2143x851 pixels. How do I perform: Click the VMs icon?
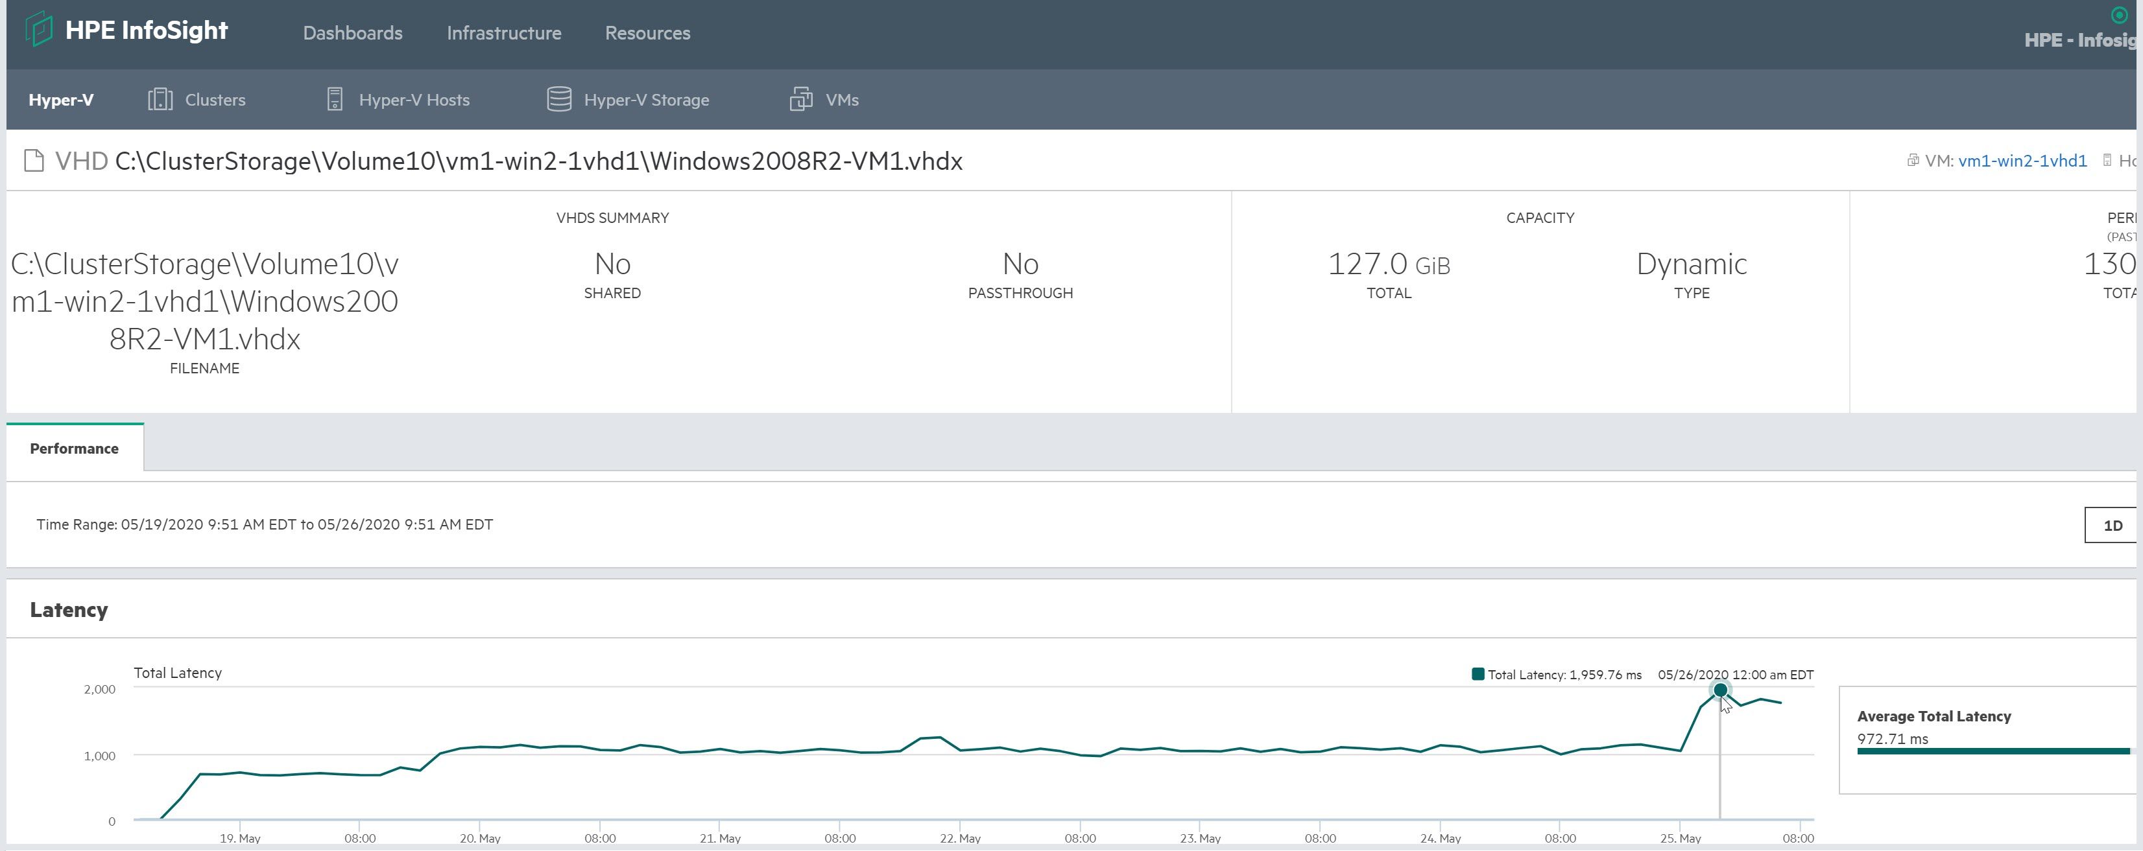[x=801, y=100]
